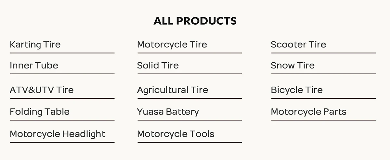This screenshot has height=160, width=390.
Task: Click the ATV&UTV Tire link
Action: tap(42, 90)
